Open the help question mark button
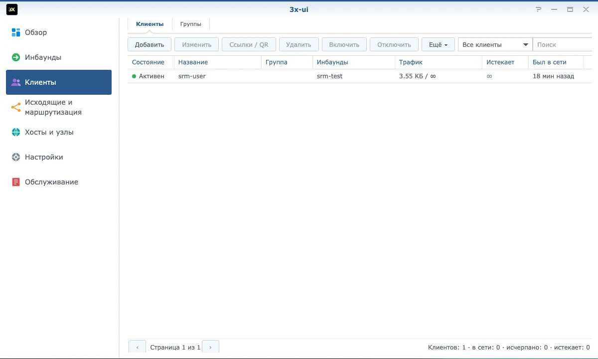598x359 pixels. pos(538,9)
